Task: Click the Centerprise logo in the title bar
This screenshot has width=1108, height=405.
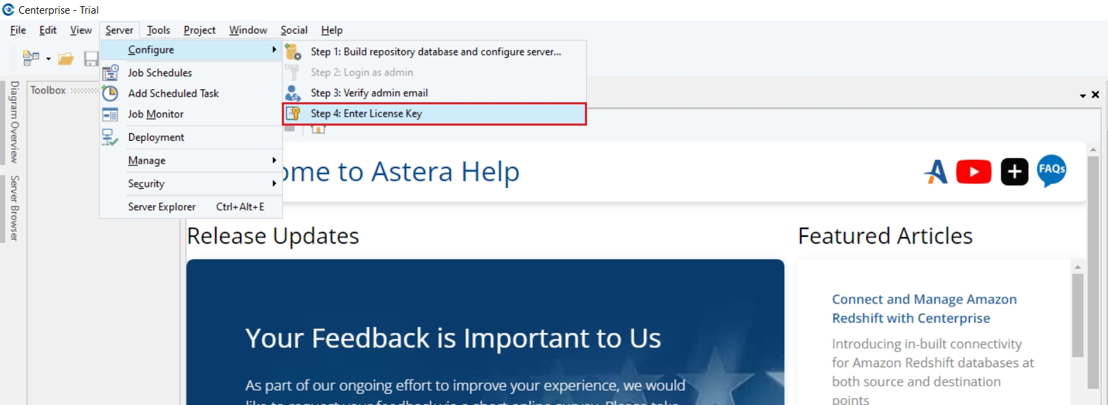Action: 8,10
